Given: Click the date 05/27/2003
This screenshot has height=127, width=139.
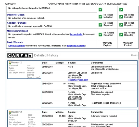Looking at the screenshot, I should 47,73.
